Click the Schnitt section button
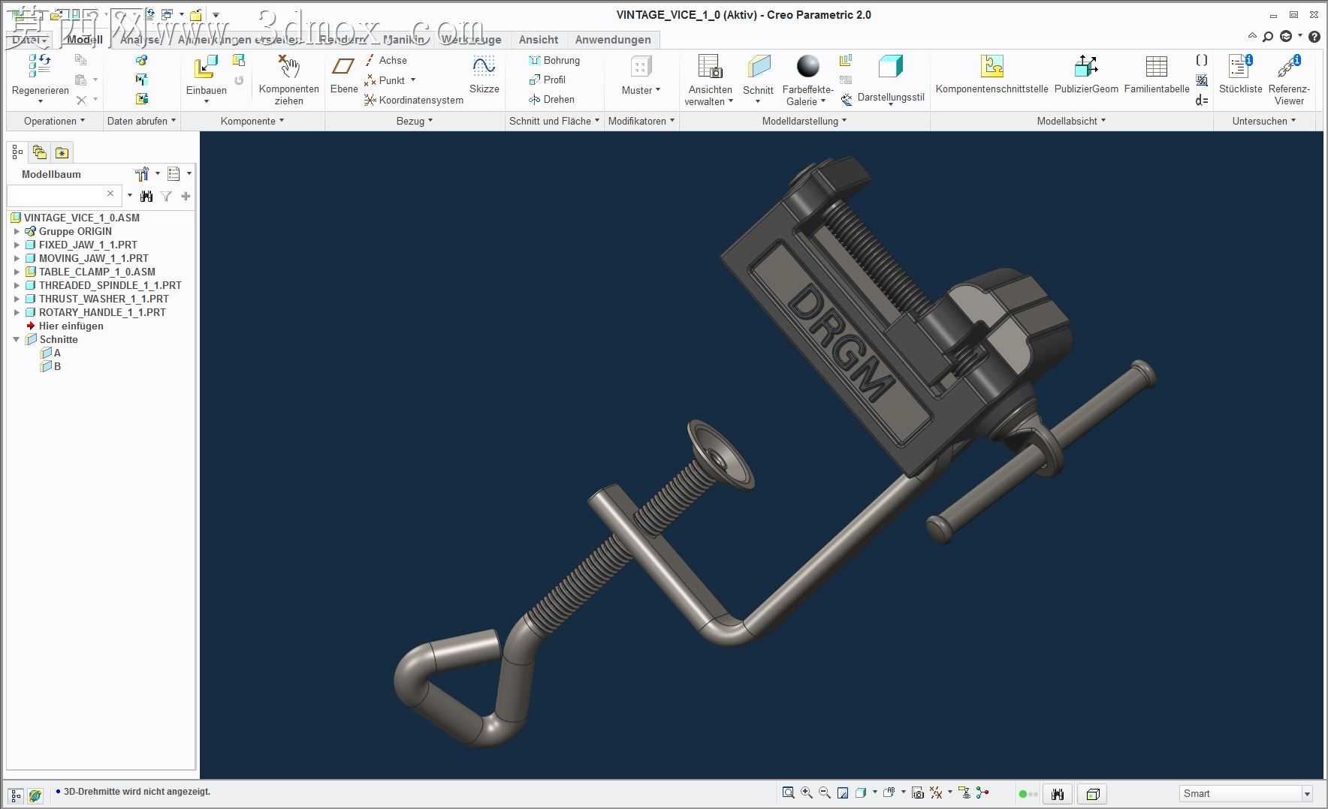 (758, 80)
